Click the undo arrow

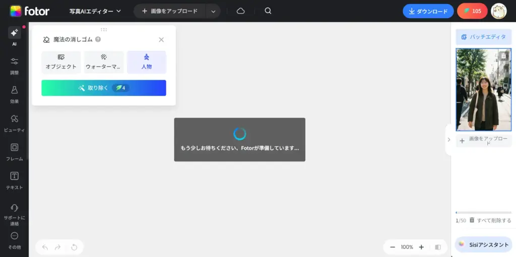point(45,247)
